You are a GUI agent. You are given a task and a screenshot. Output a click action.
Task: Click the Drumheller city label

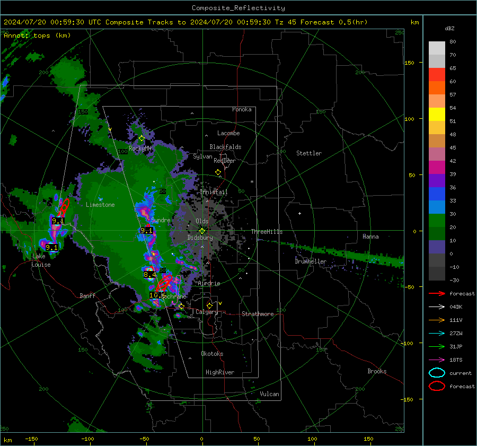click(x=310, y=261)
